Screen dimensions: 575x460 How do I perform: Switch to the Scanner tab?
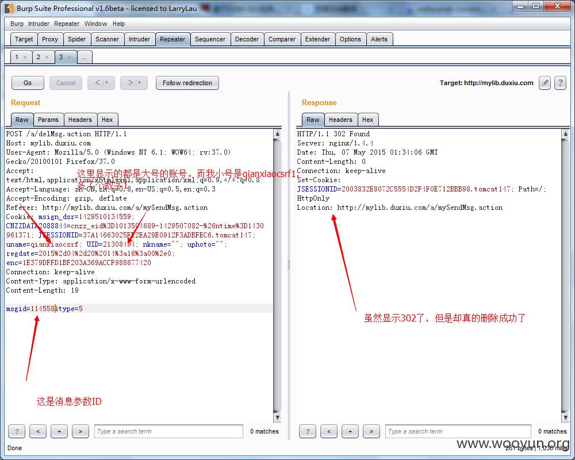click(x=107, y=39)
